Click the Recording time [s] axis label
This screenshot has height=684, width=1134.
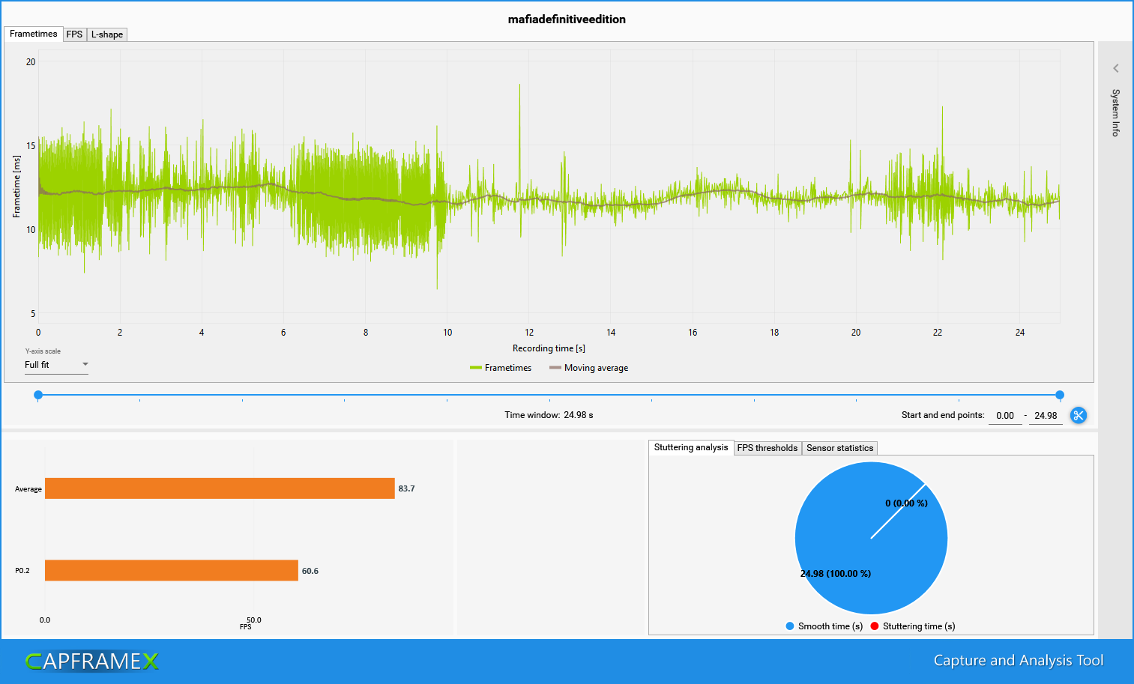click(x=549, y=348)
